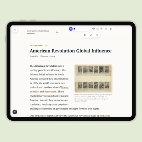Click the bold American Revolution term
The height and width of the screenshot is (142, 142).
coord(46,66)
